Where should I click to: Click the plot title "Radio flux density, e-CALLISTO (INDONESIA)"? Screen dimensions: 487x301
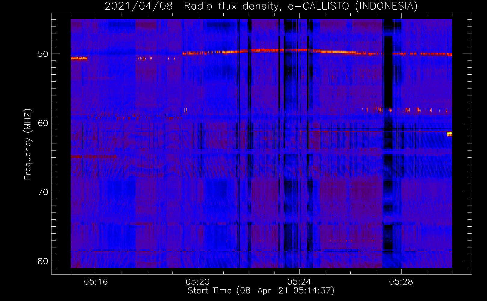(x=300, y=6)
